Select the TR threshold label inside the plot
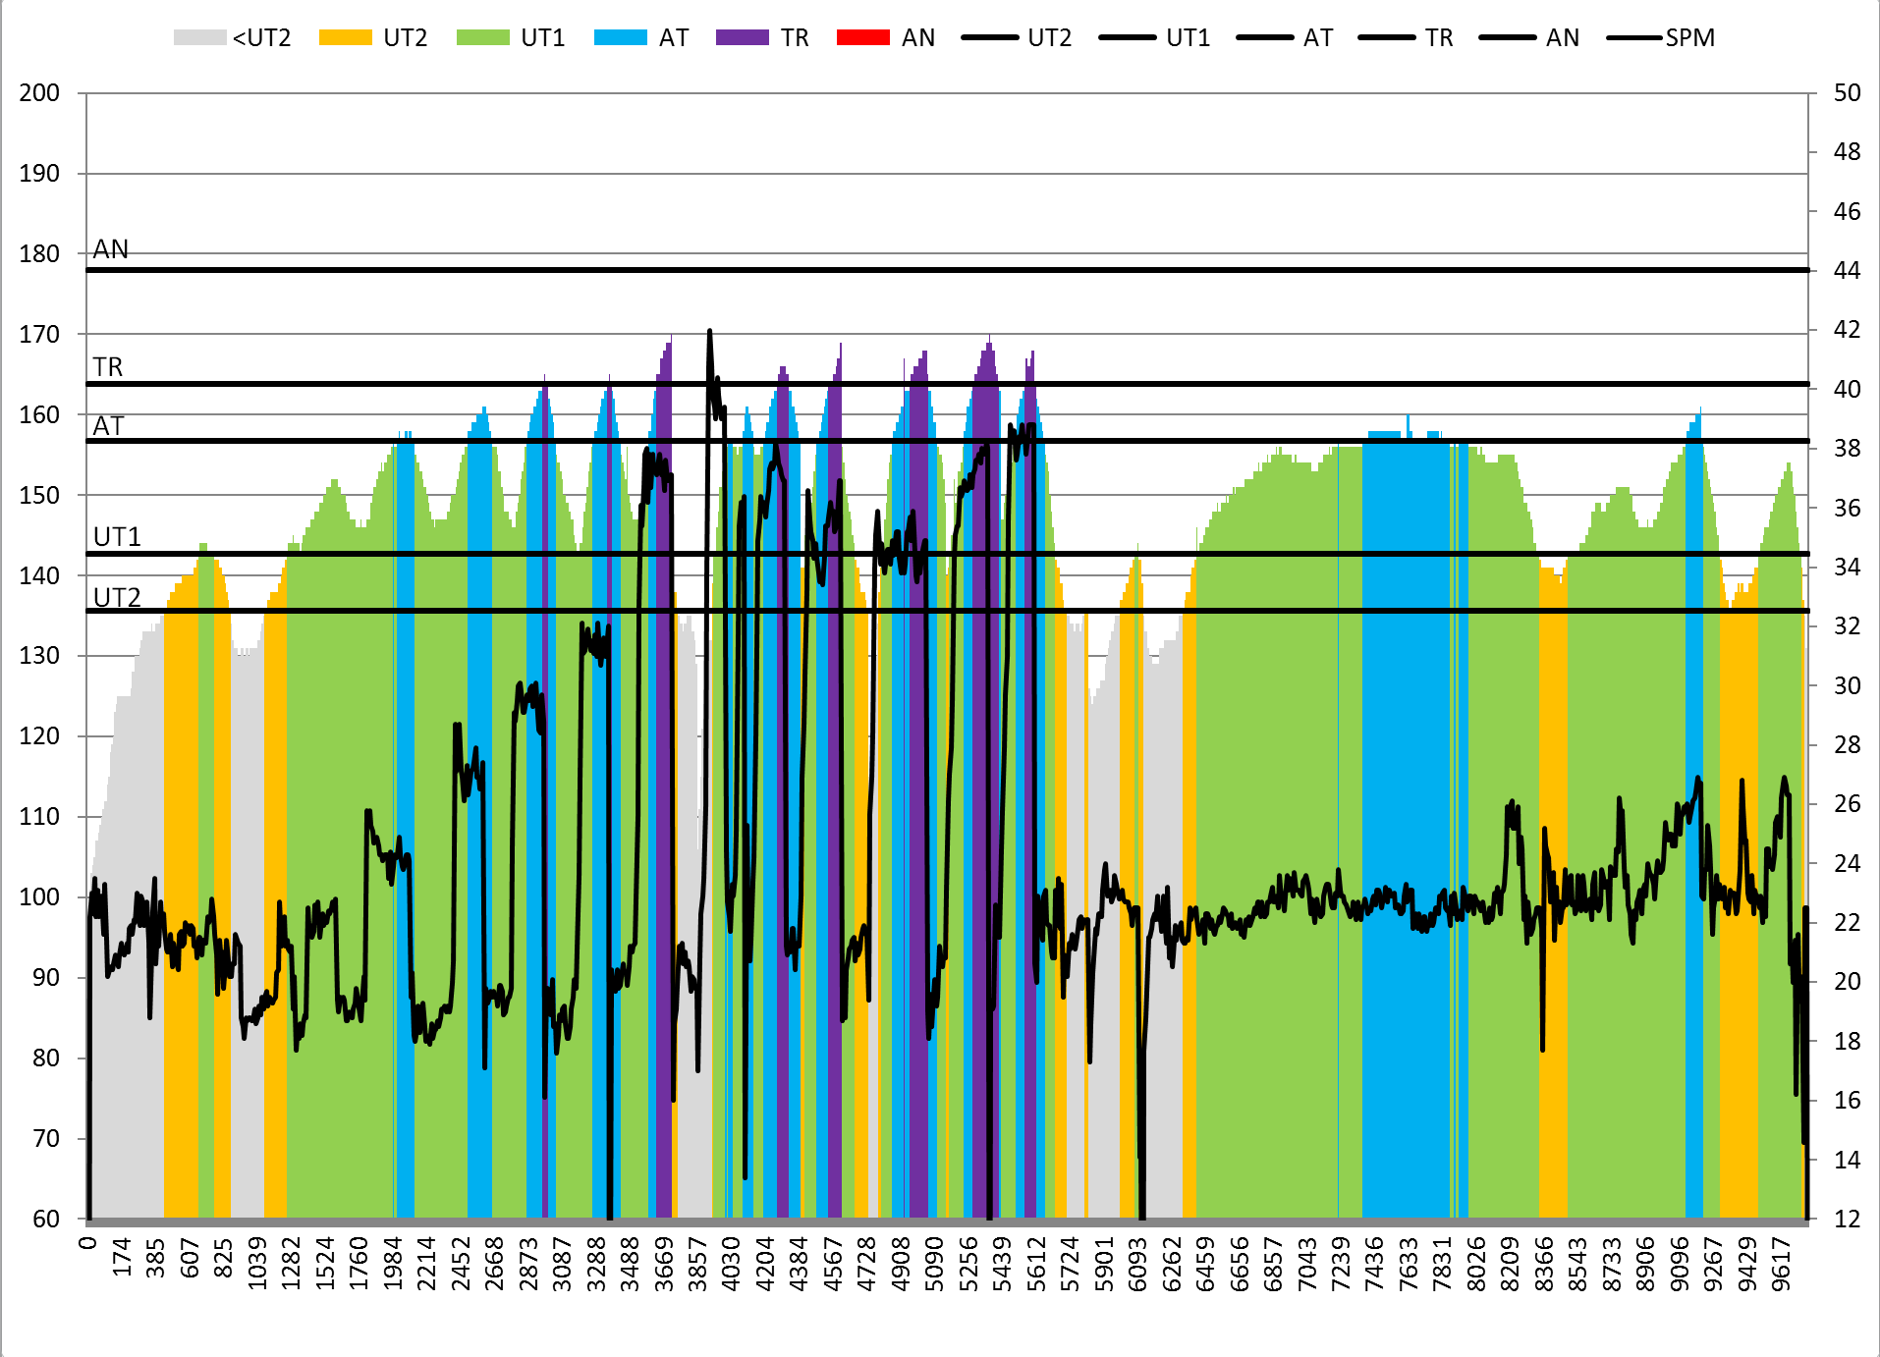Screen dimensions: 1880x1357 click(x=108, y=367)
